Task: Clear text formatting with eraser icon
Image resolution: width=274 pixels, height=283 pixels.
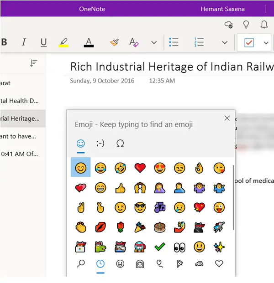Action: click(134, 42)
